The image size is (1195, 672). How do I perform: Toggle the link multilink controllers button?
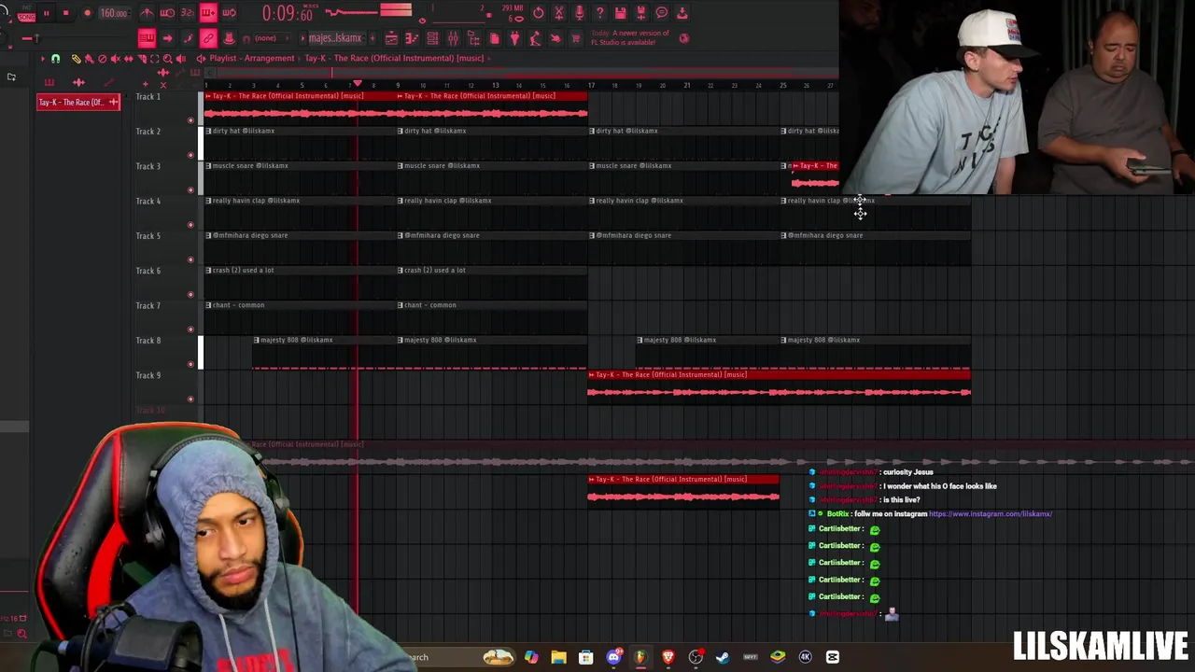click(208, 38)
